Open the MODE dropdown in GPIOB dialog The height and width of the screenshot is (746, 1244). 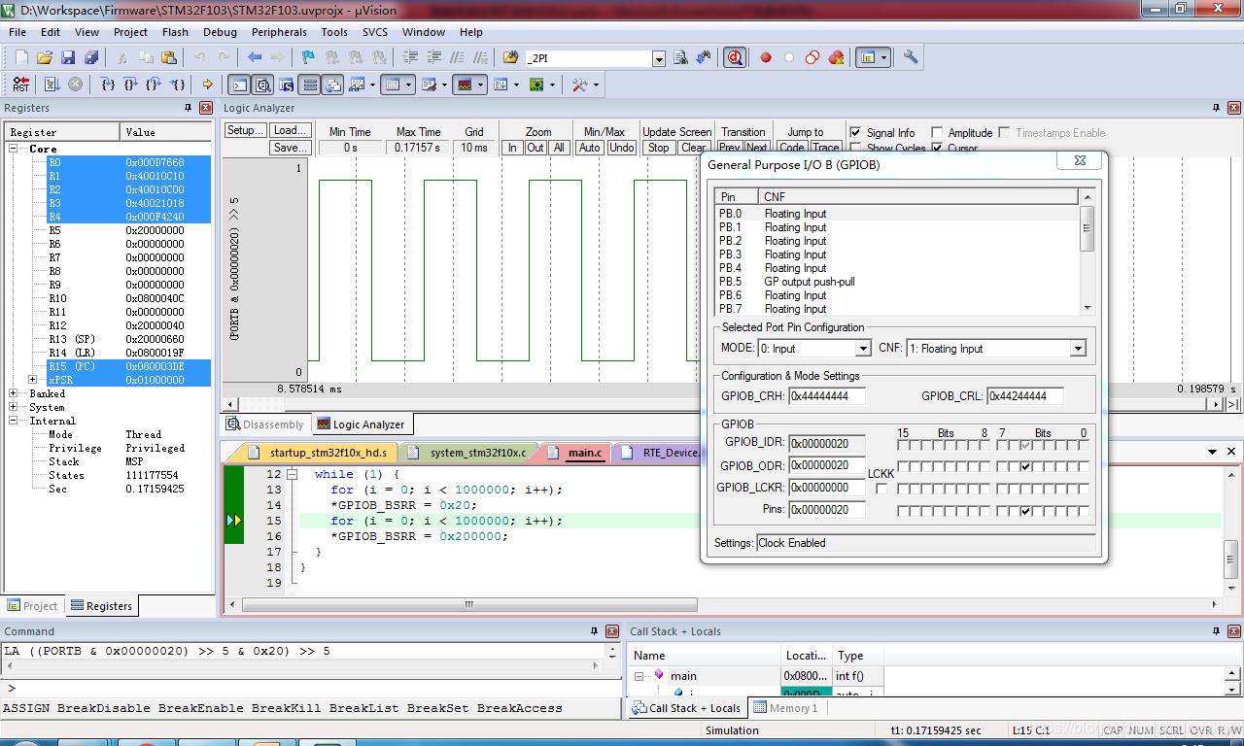862,349
